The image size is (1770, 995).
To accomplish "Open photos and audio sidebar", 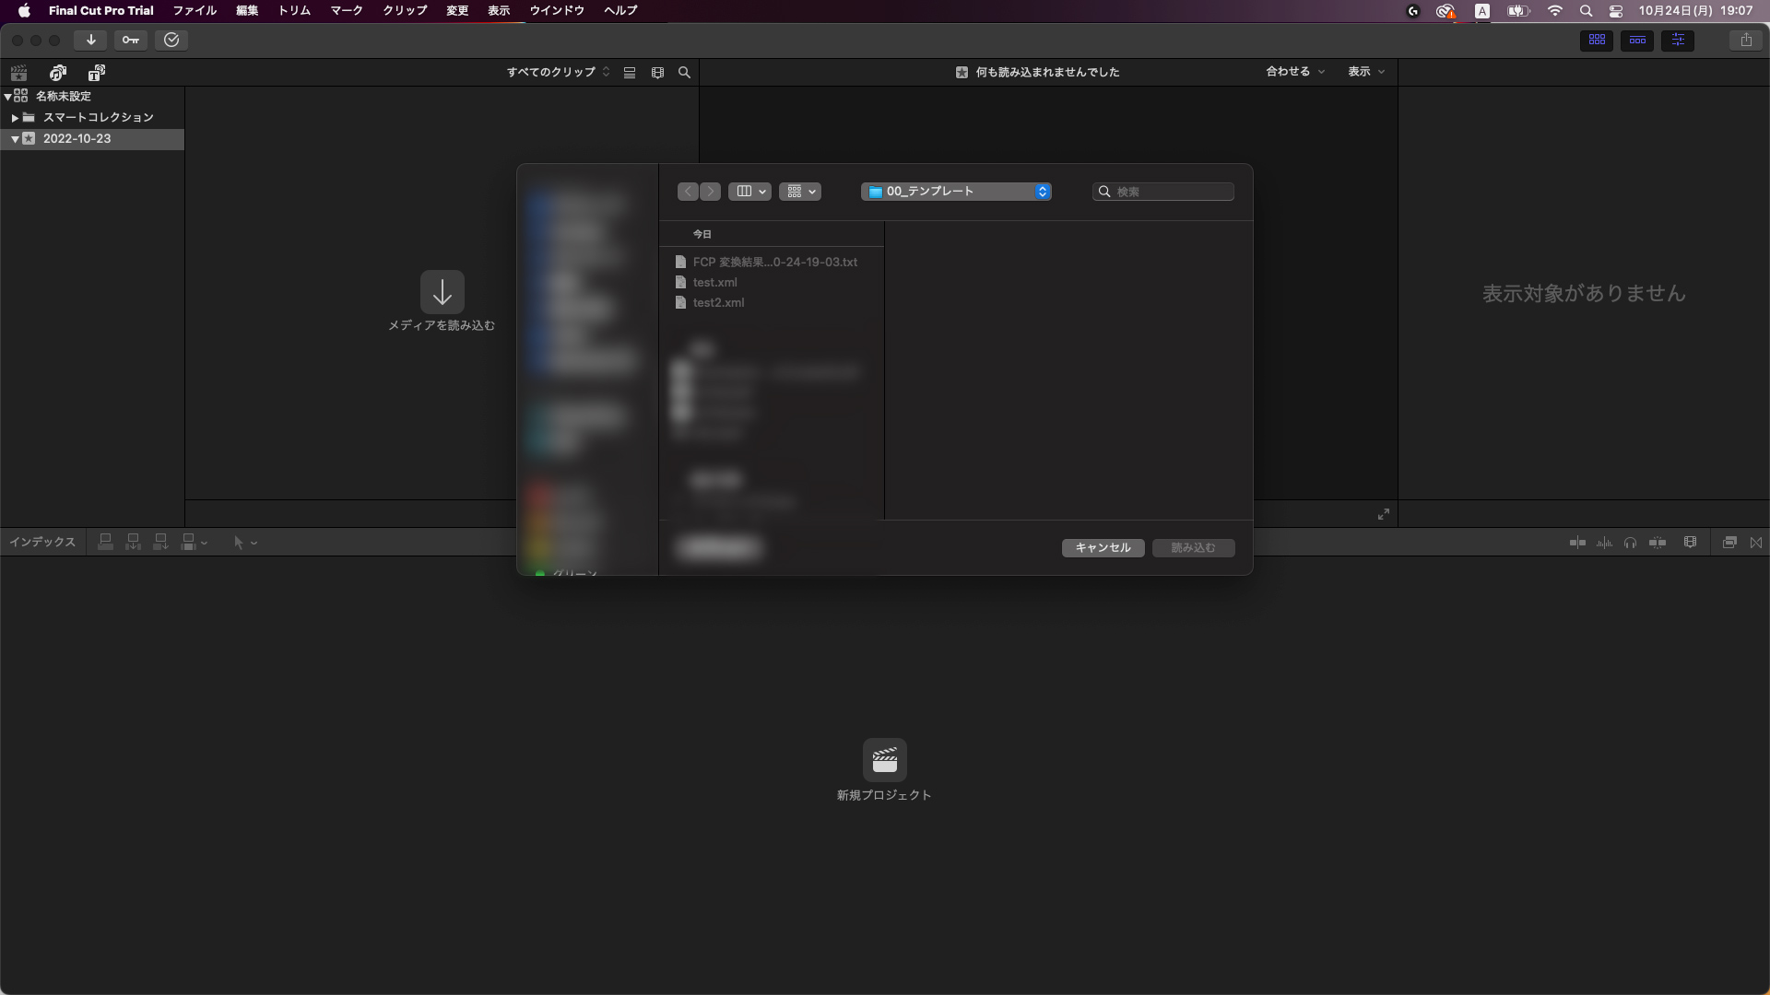I will pyautogui.click(x=58, y=73).
